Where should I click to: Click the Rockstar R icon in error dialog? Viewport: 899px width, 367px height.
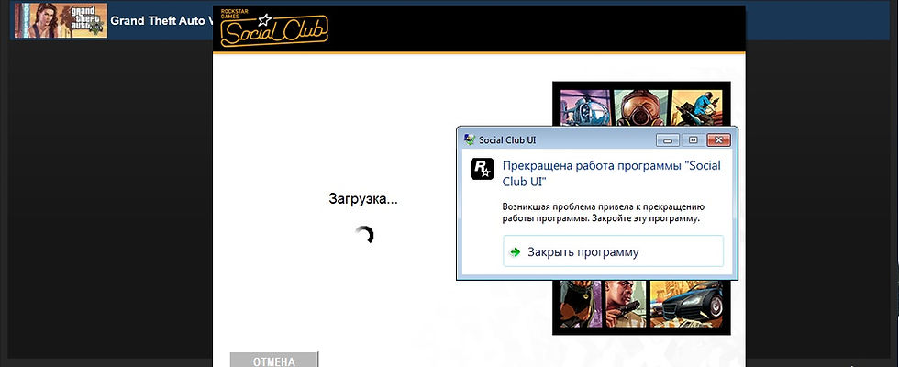point(483,169)
